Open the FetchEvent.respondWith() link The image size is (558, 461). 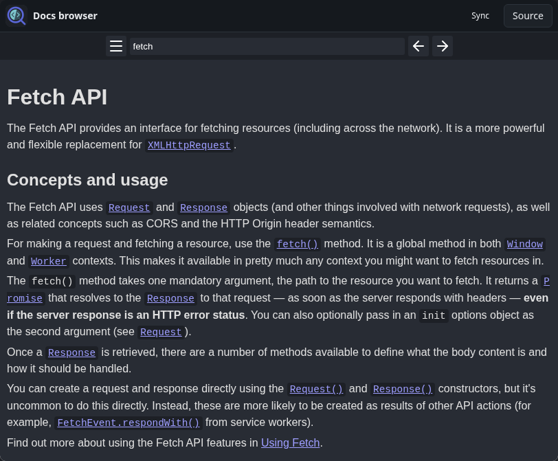128,423
